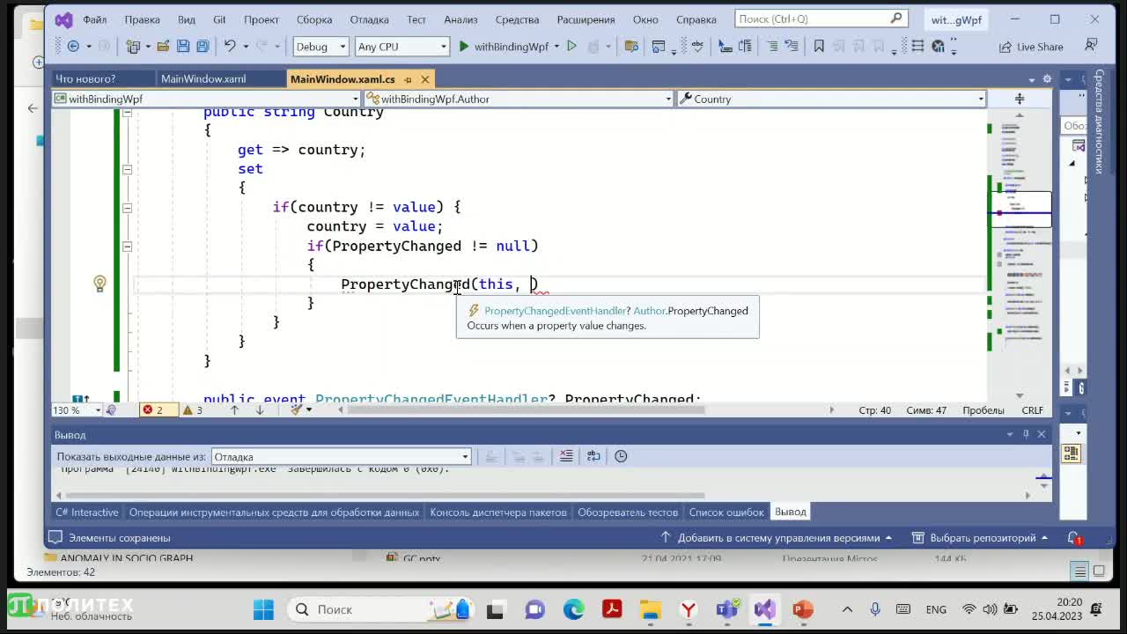The height and width of the screenshot is (634, 1127).
Task: Start without debugging outline play icon
Action: (x=571, y=47)
